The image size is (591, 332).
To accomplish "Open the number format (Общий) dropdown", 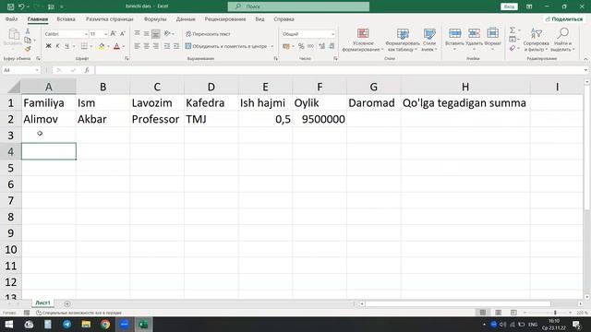I will 332,34.
